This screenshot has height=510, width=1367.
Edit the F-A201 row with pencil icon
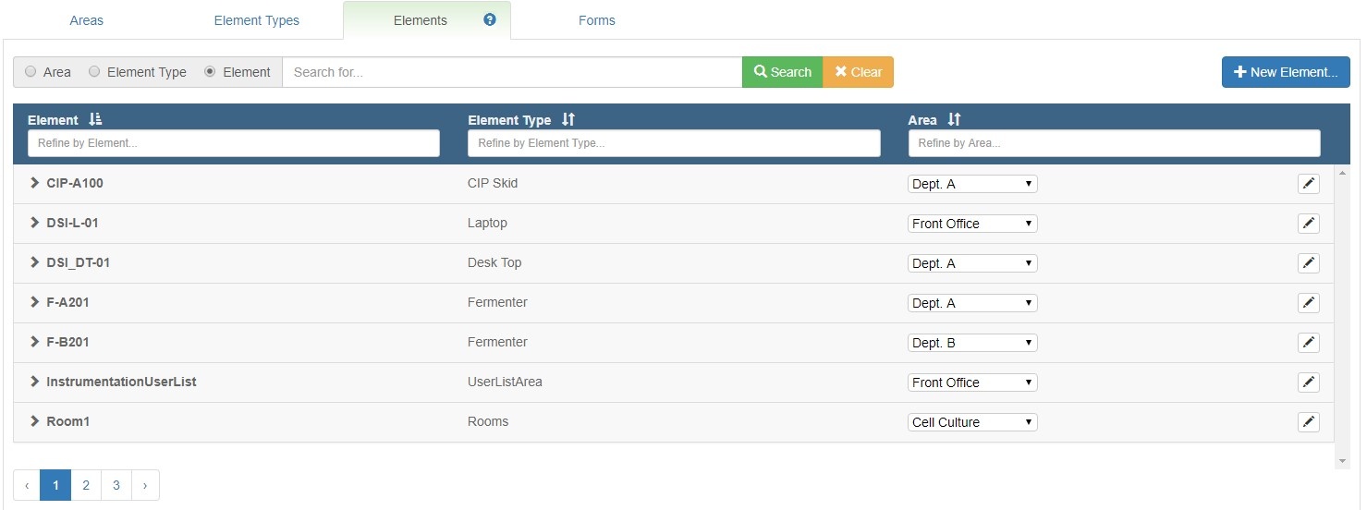1308,303
